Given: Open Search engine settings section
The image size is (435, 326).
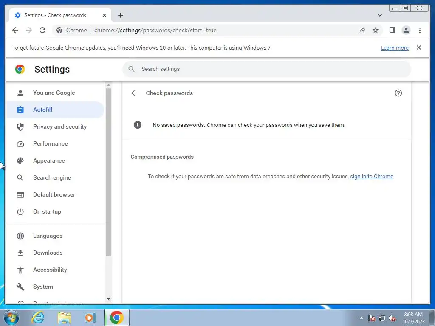Looking at the screenshot, I should pyautogui.click(x=55, y=178).
